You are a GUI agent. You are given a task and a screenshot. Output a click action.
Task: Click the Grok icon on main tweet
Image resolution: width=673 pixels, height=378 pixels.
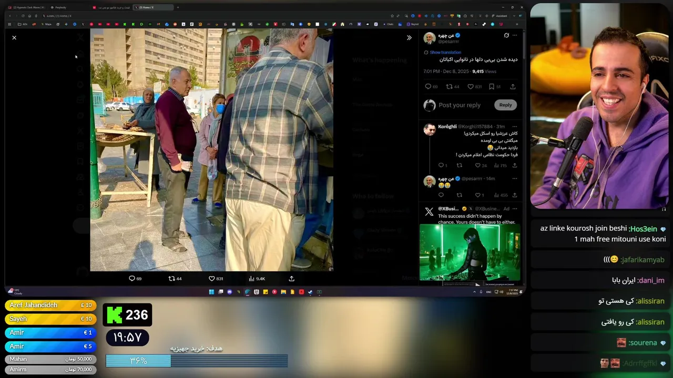(506, 35)
